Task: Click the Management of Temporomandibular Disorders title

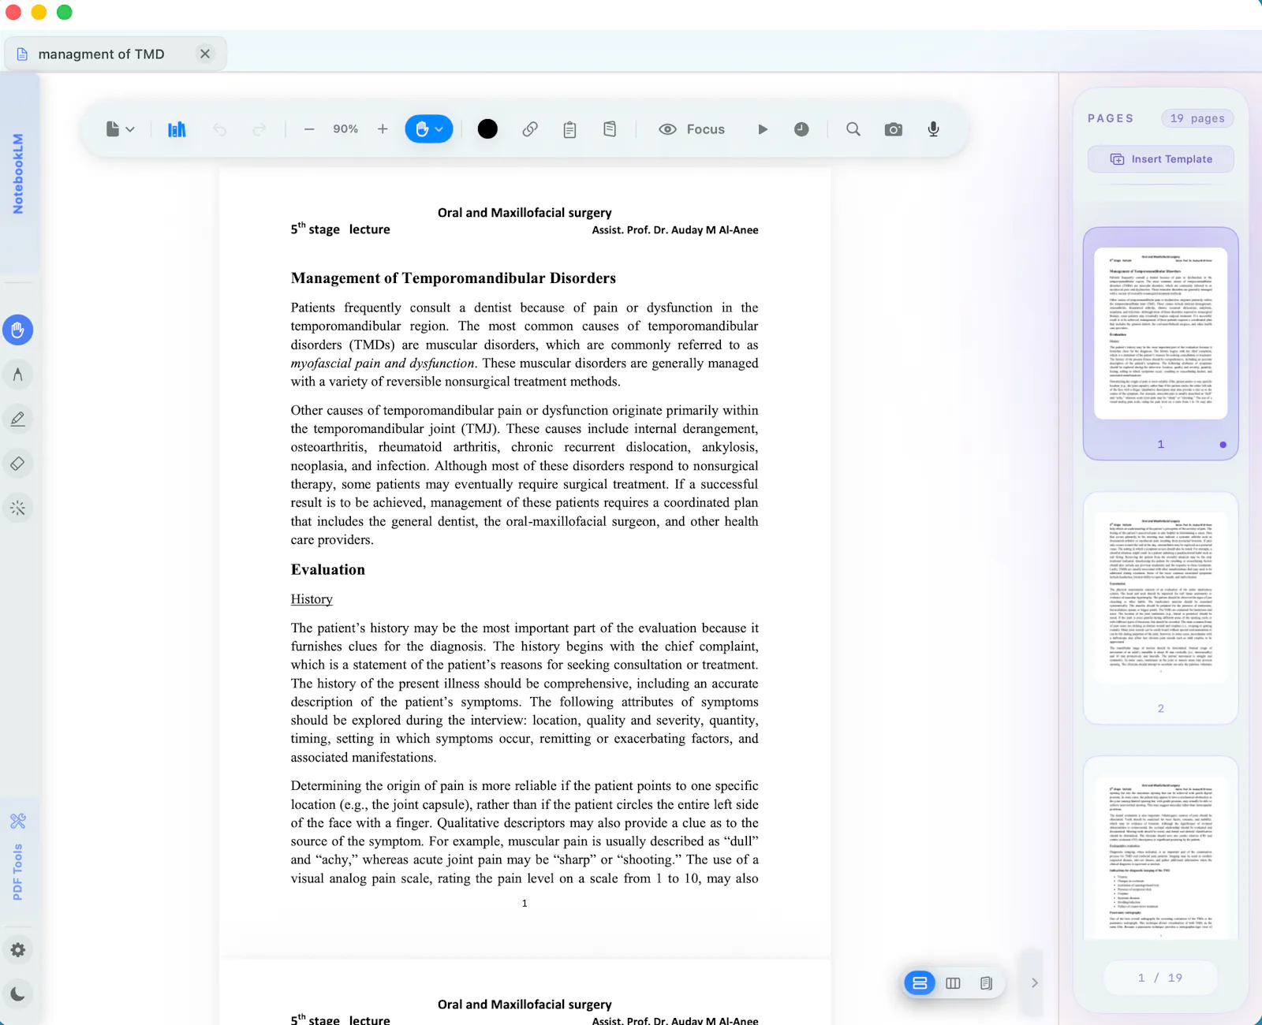Action: coord(454,278)
